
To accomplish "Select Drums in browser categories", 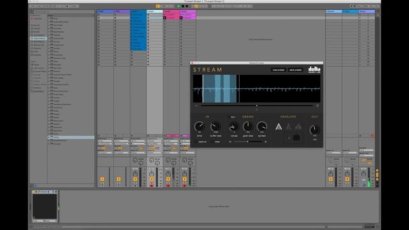I will [37, 32].
